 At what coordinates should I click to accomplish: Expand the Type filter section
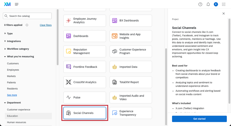pyautogui.click(x=10, y=34)
